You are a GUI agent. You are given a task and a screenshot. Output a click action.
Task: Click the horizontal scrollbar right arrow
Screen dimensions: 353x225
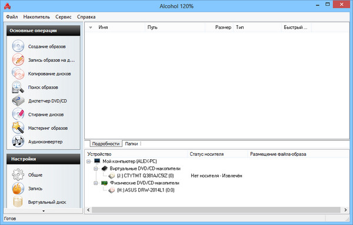[345, 210]
